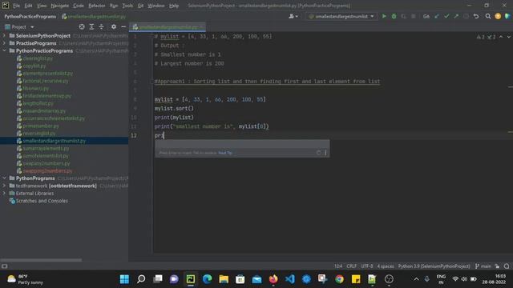Open Search Everywhere magnifier icon
The height and width of the screenshot is (288, 513).
(x=488, y=16)
